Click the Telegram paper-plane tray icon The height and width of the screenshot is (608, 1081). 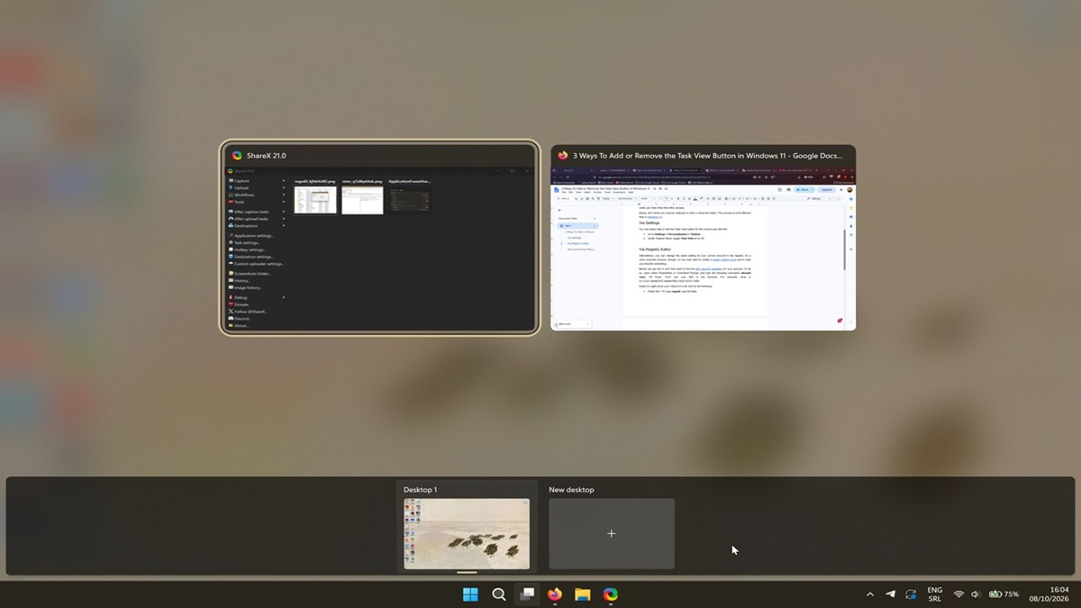click(x=890, y=594)
